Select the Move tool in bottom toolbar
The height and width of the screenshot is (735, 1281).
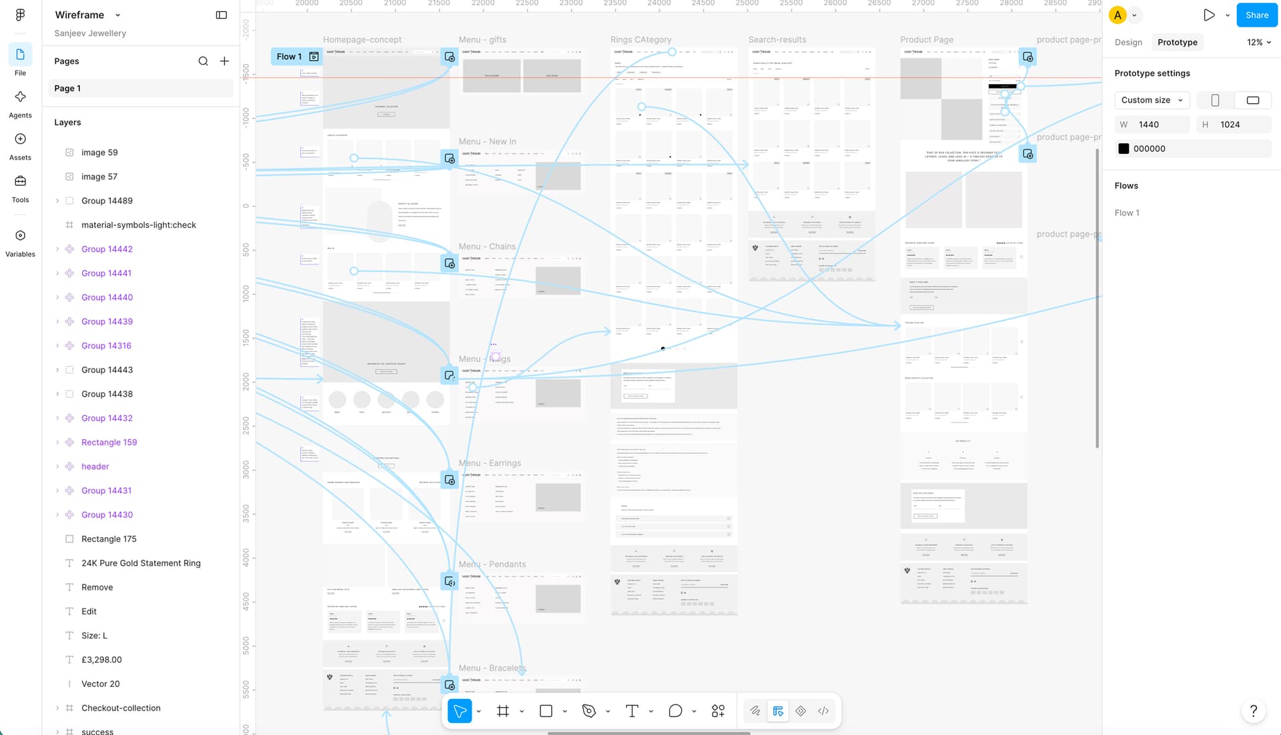[460, 711]
